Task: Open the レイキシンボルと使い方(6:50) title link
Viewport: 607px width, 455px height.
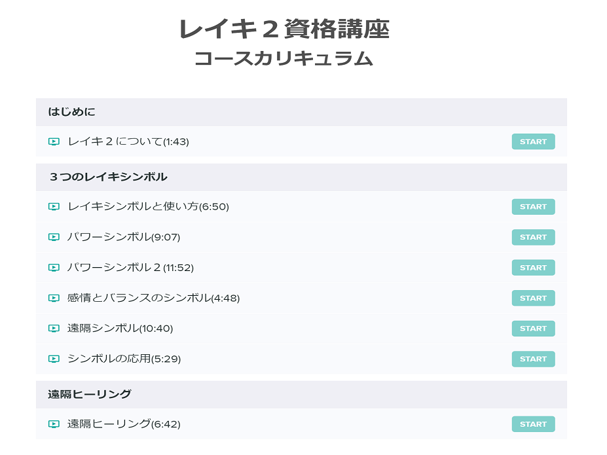Action: (148, 207)
